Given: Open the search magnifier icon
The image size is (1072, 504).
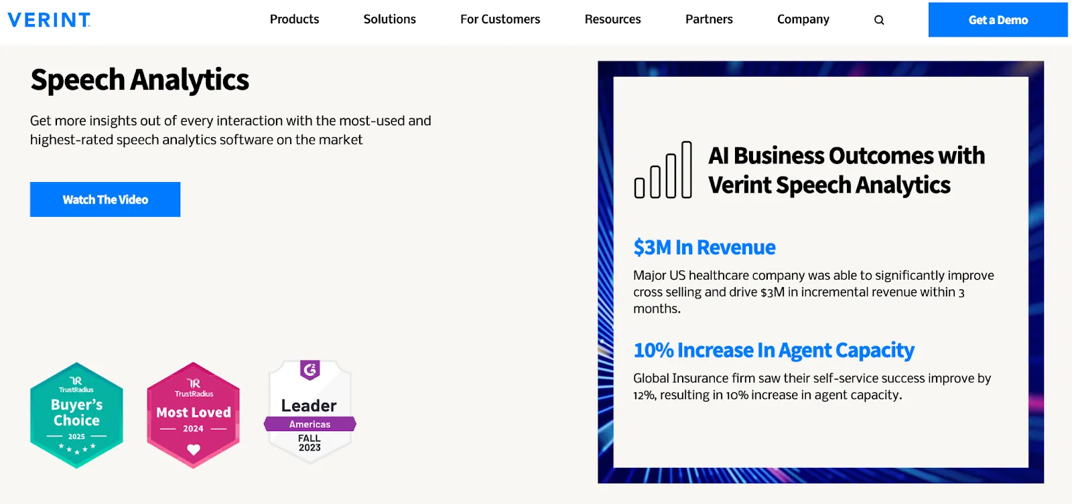Looking at the screenshot, I should click(x=879, y=20).
